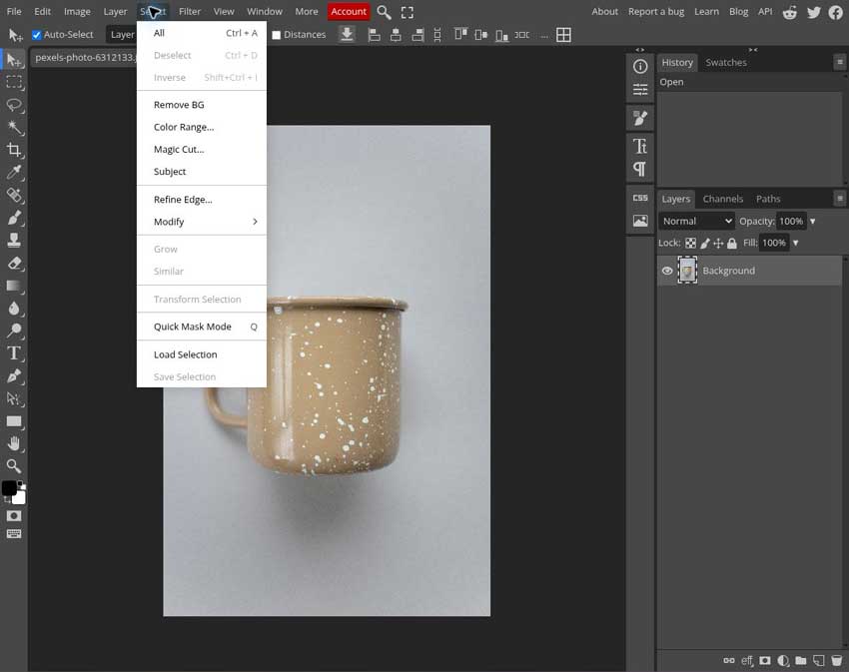This screenshot has height=672, width=849.
Task: Select the Blur tool
Action: 14,309
